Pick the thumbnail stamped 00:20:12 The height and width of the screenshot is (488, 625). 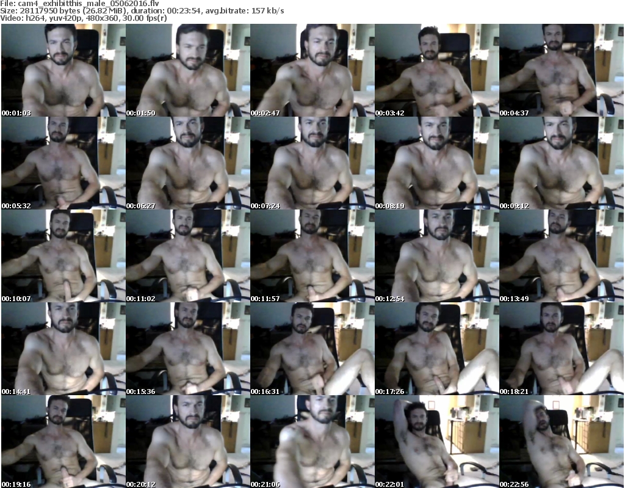[188, 442]
